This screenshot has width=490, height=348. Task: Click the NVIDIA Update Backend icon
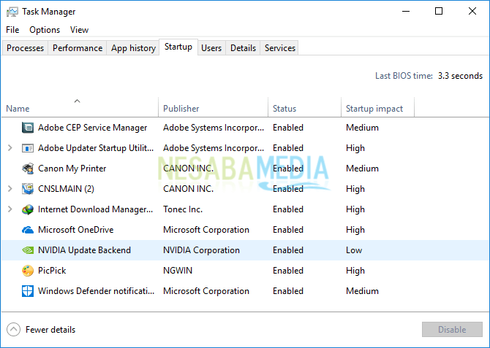pyautogui.click(x=28, y=250)
